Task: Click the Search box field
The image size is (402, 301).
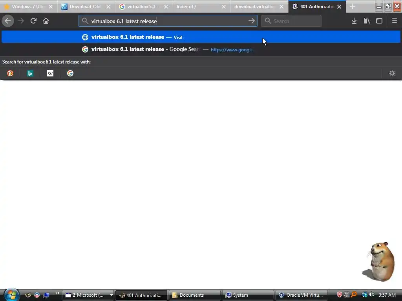Action: [291, 21]
